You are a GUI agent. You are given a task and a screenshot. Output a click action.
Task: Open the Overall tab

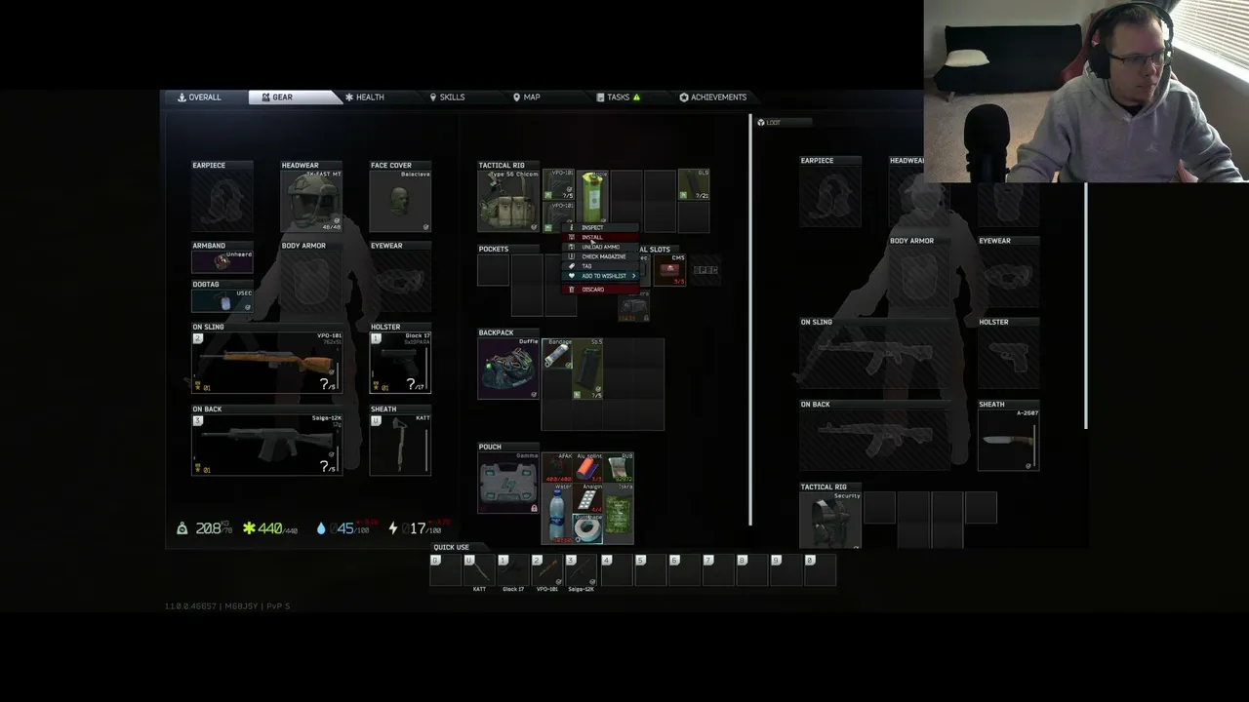(x=200, y=97)
